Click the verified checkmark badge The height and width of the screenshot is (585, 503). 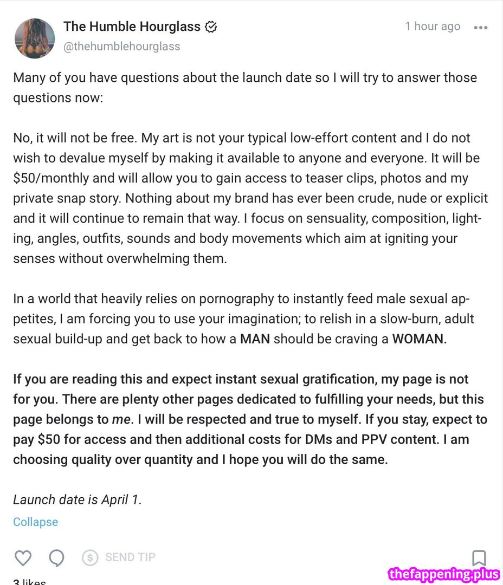point(211,27)
